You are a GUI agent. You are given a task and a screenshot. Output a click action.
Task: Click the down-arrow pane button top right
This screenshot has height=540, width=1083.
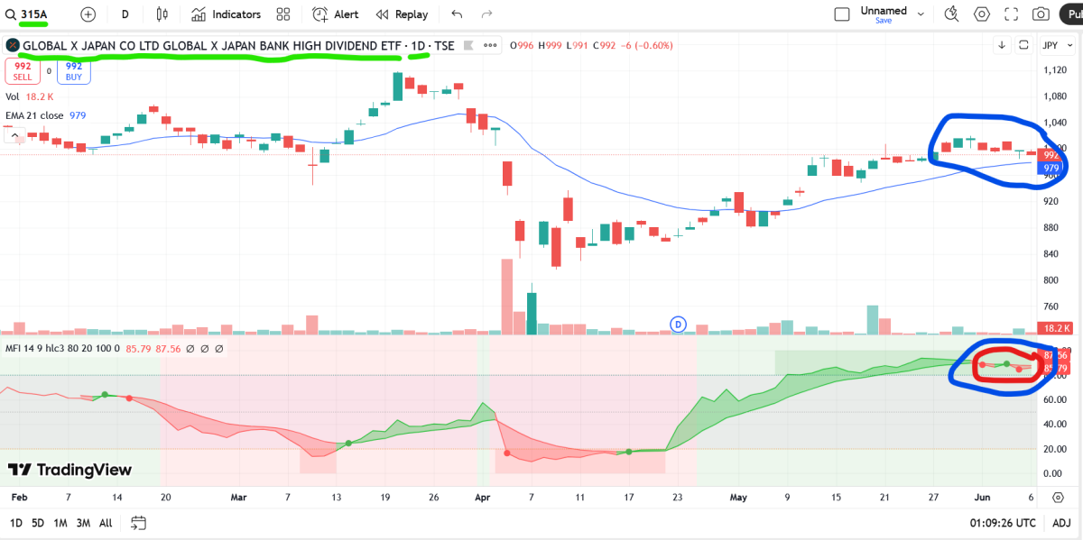1003,45
